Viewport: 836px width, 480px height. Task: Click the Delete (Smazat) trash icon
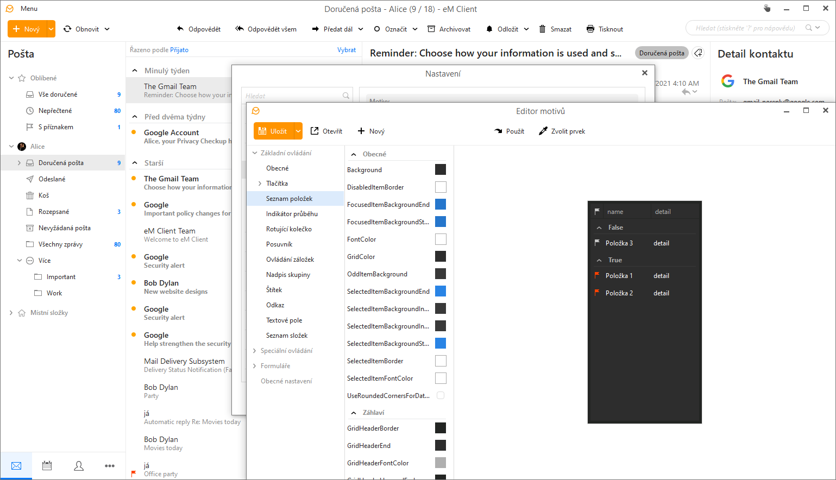click(542, 29)
